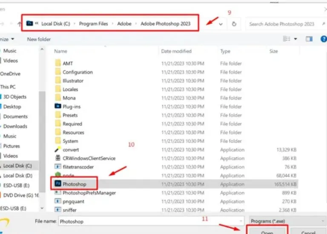The image size is (327, 234).
Task: Click Adobe Photoshop 2023 breadcrumb segment
Action: [165, 24]
